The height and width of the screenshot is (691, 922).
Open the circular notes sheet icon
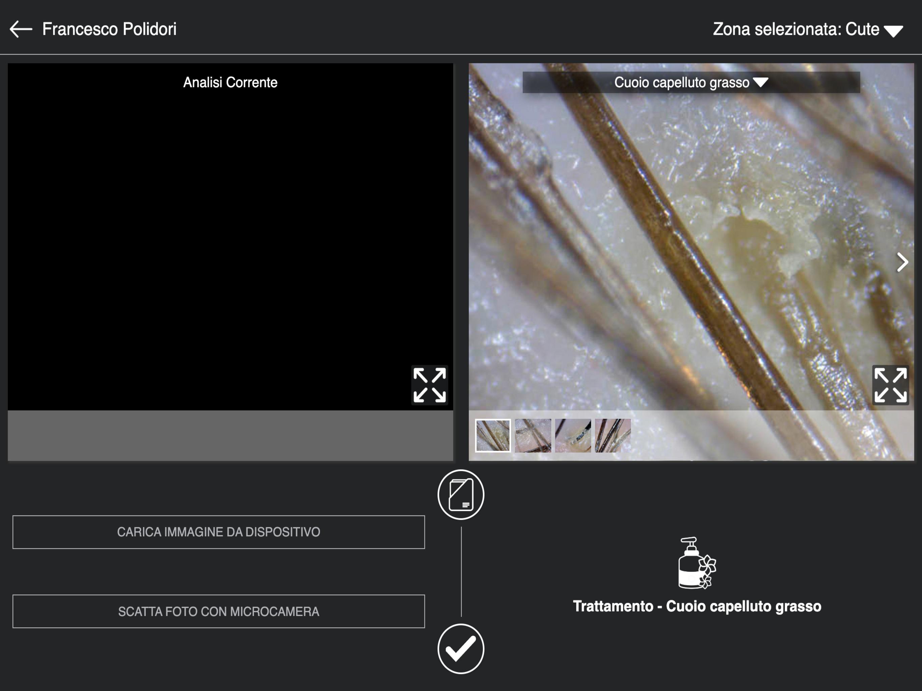pos(461,495)
